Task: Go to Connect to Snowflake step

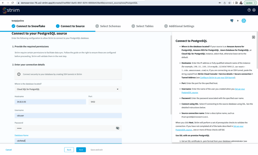Action: pos(28,26)
